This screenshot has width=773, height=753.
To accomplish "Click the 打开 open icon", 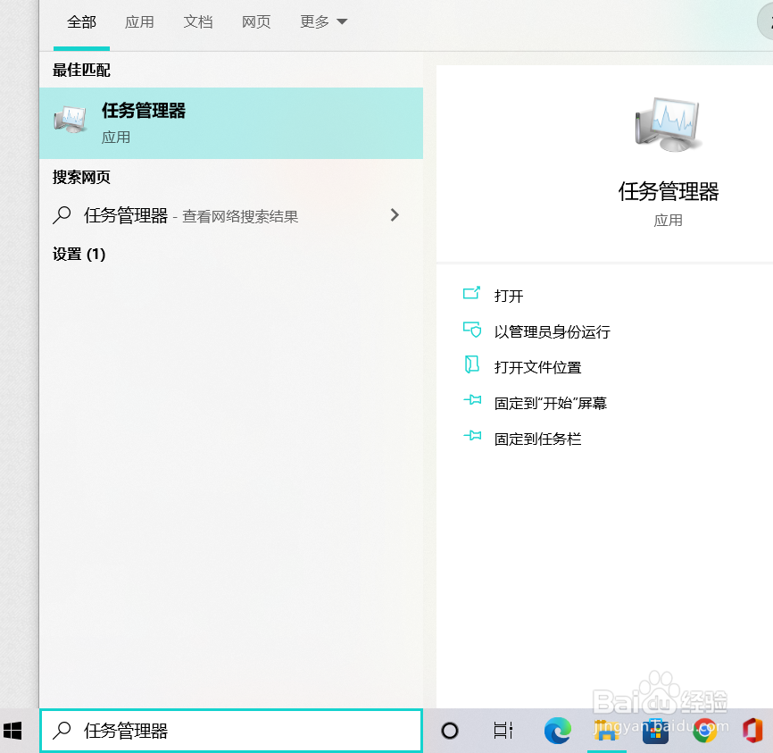I will (472, 293).
